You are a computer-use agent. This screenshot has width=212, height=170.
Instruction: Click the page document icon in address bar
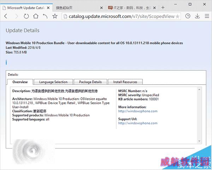pyautogui.click(x=65, y=16)
